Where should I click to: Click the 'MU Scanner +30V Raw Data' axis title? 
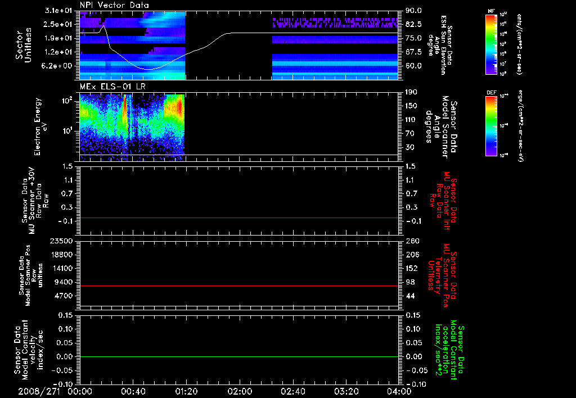[35, 201]
